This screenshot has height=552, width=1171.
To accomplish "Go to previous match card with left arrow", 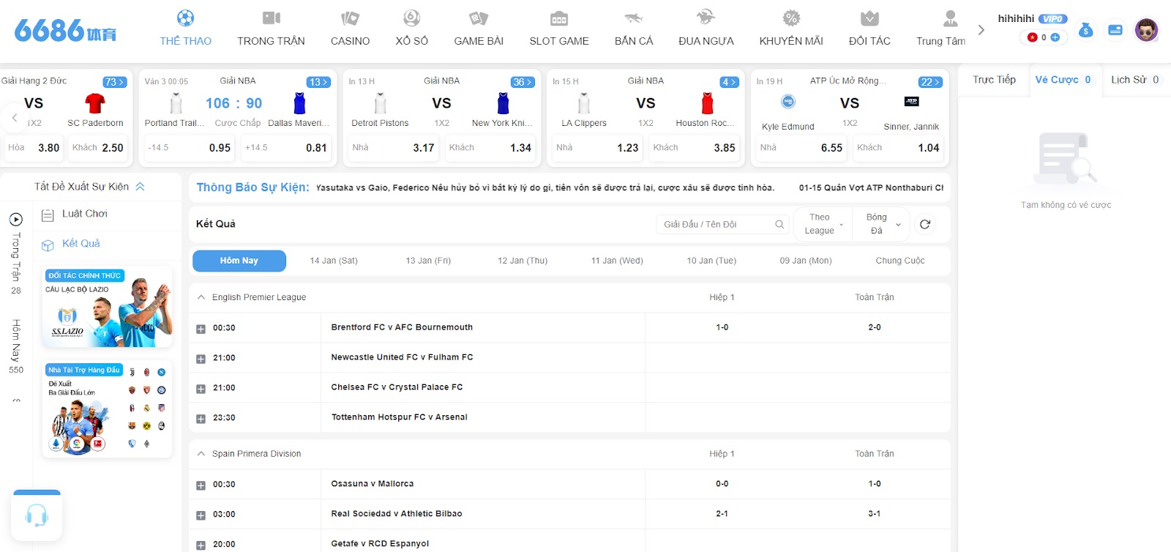I will point(14,117).
